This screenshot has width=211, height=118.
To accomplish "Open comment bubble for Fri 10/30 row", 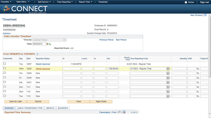I will point(5,77).
